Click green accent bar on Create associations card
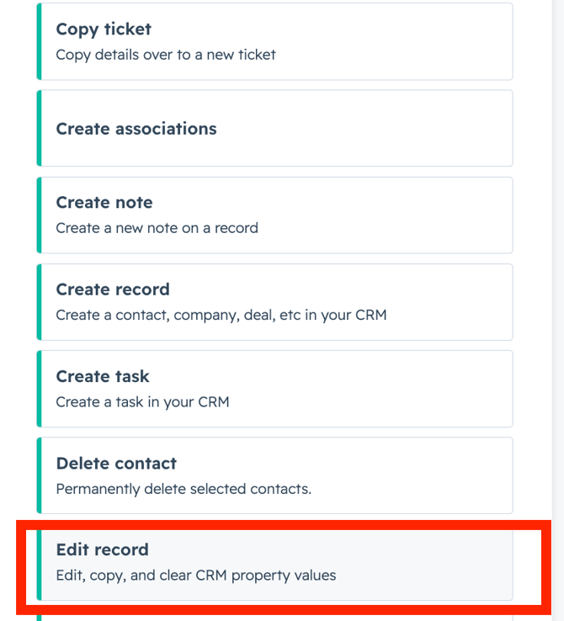This screenshot has height=621, width=564. (x=39, y=128)
